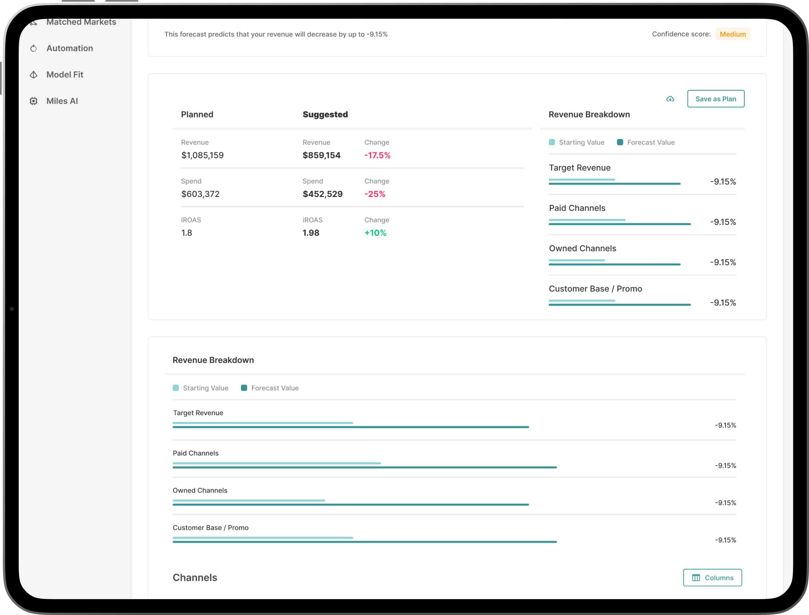Go to the Model Fit page
The width and height of the screenshot is (809, 615).
pos(65,75)
